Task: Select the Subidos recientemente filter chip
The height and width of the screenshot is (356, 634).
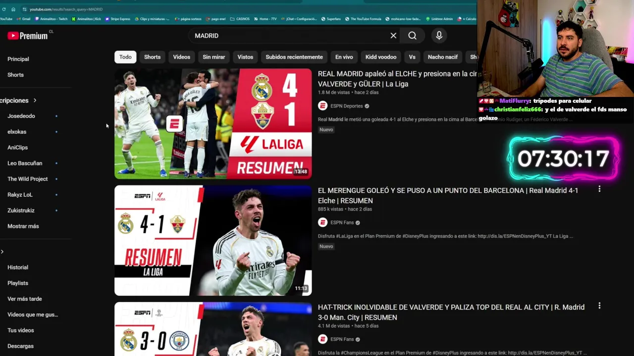Action: tap(294, 57)
